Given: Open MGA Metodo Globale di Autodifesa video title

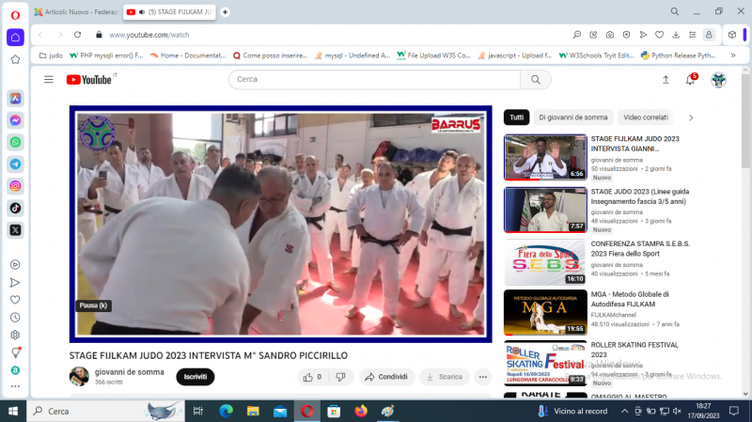Looking at the screenshot, I should [630, 299].
